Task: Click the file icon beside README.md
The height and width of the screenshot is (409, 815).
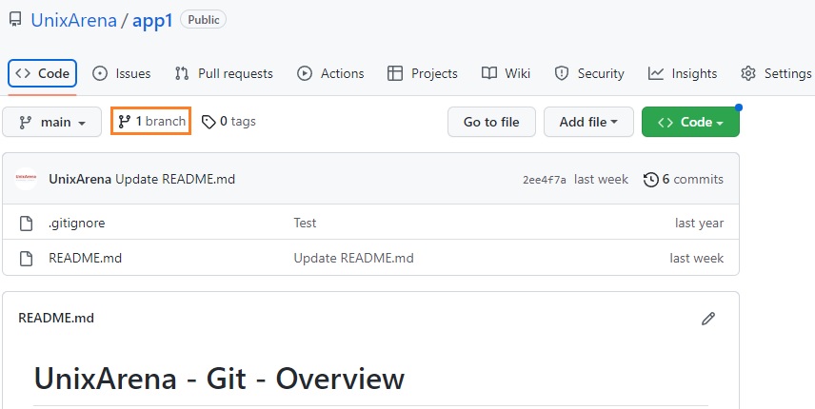Action: [x=26, y=258]
